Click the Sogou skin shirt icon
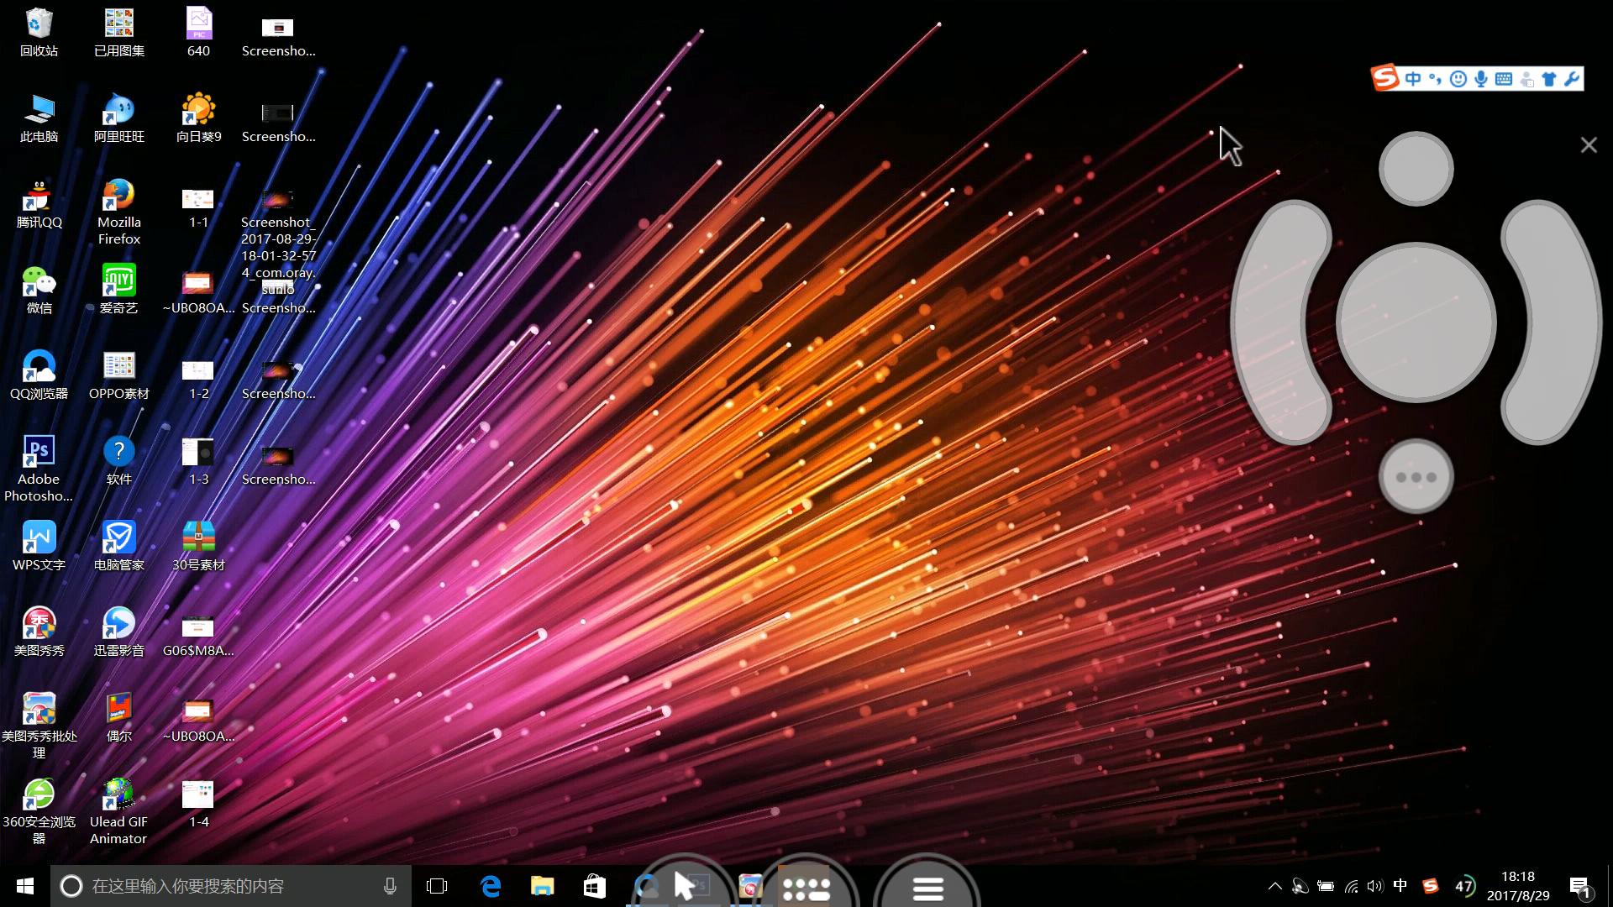Viewport: 1613px width, 907px height. coord(1549,79)
